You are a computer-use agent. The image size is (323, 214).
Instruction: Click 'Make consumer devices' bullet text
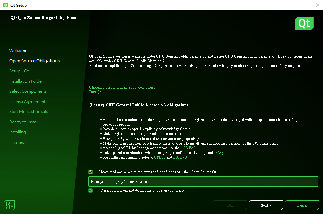[x=190, y=143]
